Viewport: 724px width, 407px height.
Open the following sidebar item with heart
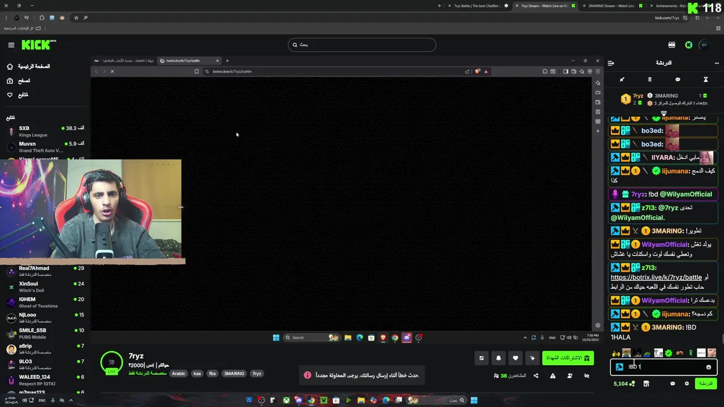(18, 95)
